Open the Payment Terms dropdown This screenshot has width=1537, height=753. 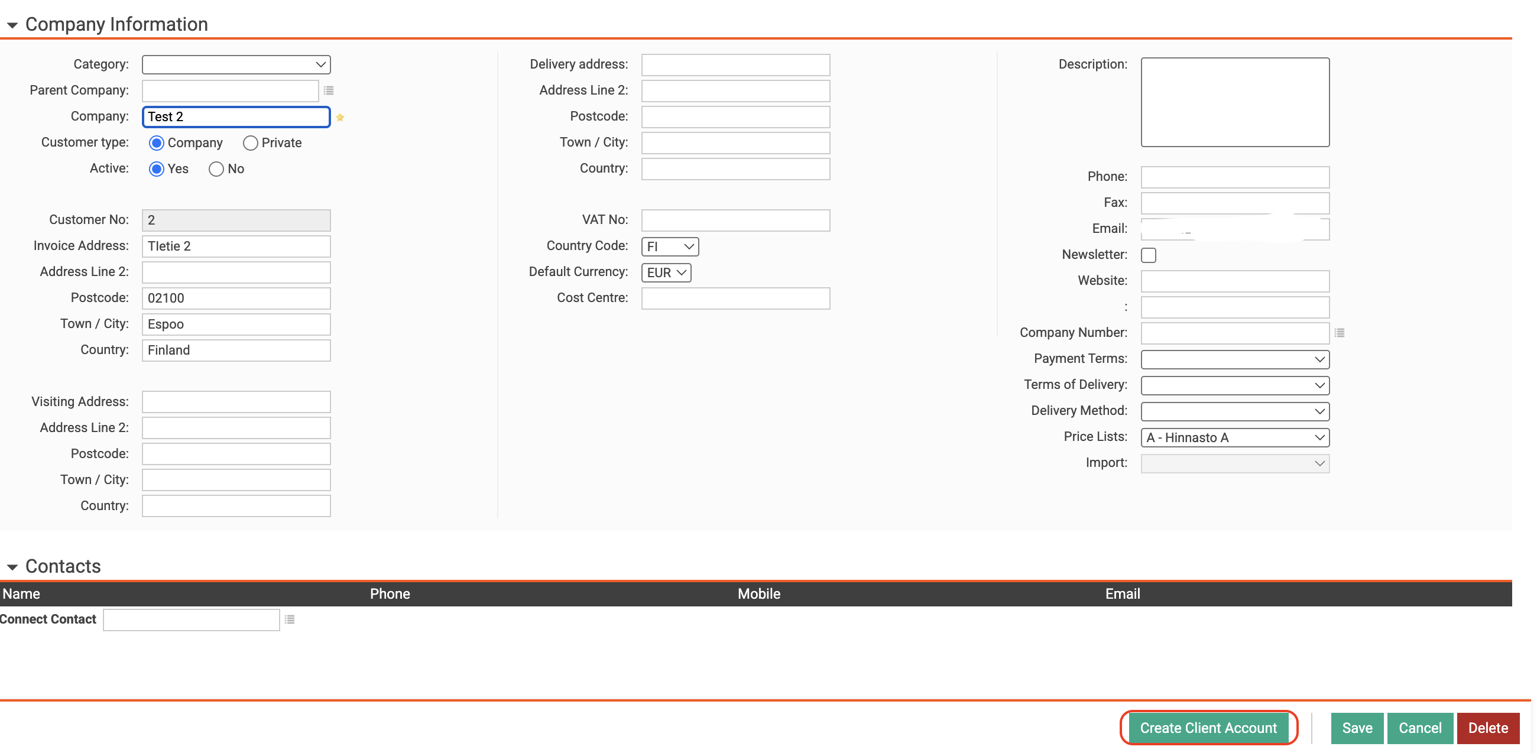coord(1234,359)
